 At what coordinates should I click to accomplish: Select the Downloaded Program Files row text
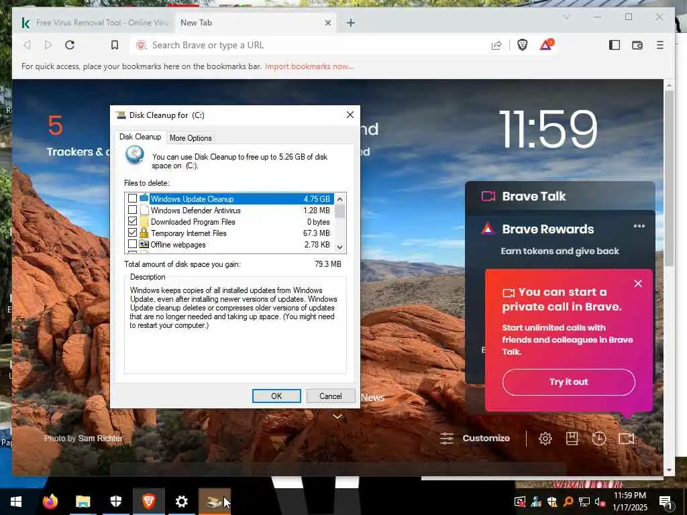(x=193, y=221)
